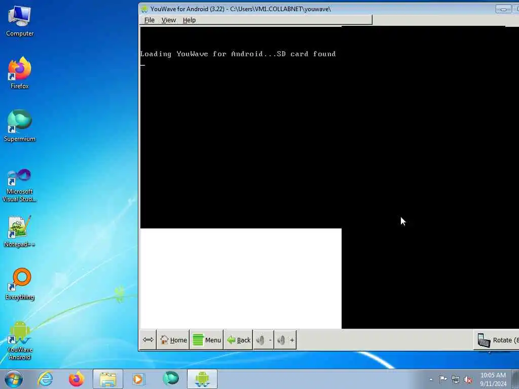
Task: Launch Internet Explorer from the taskbar
Action: [x=45, y=379]
